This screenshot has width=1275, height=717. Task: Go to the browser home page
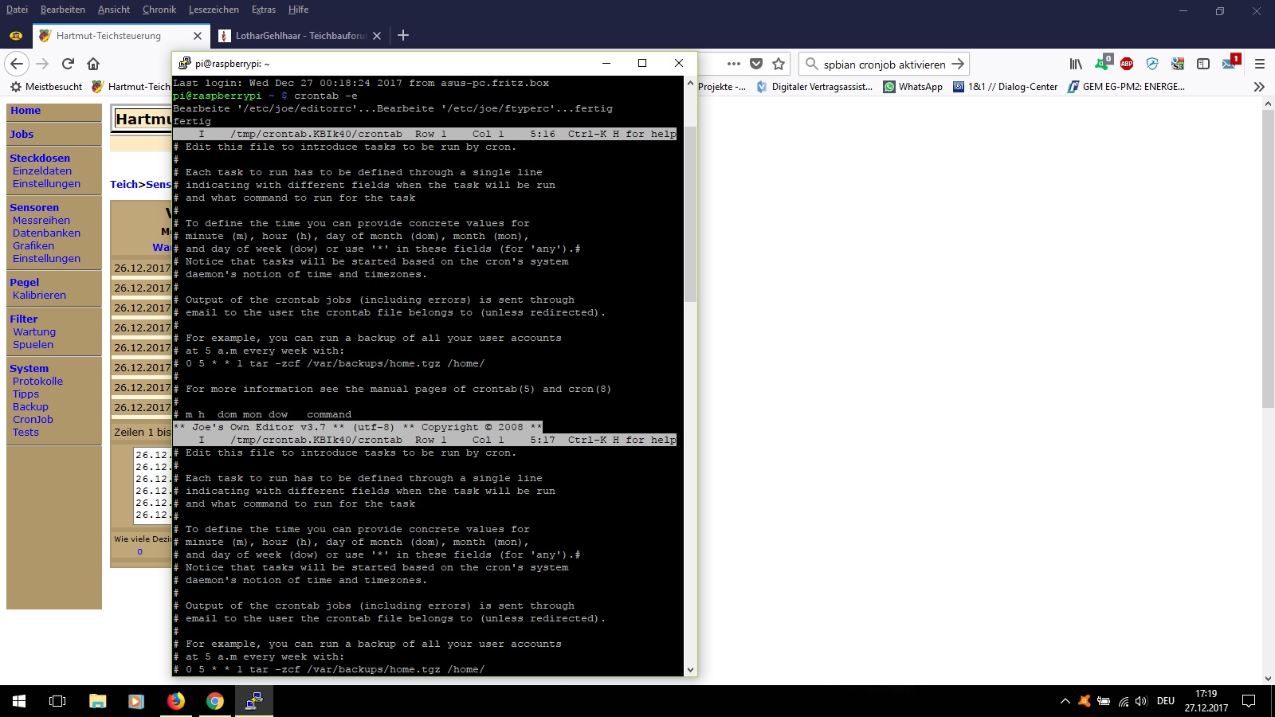click(93, 64)
